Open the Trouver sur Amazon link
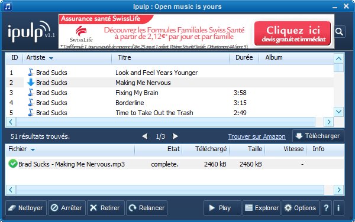This screenshot has height=222, width=355. [257, 136]
